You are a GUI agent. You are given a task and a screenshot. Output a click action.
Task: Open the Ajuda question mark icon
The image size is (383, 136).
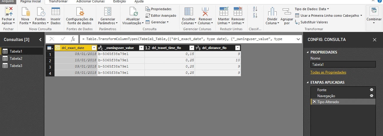coord(380,1)
